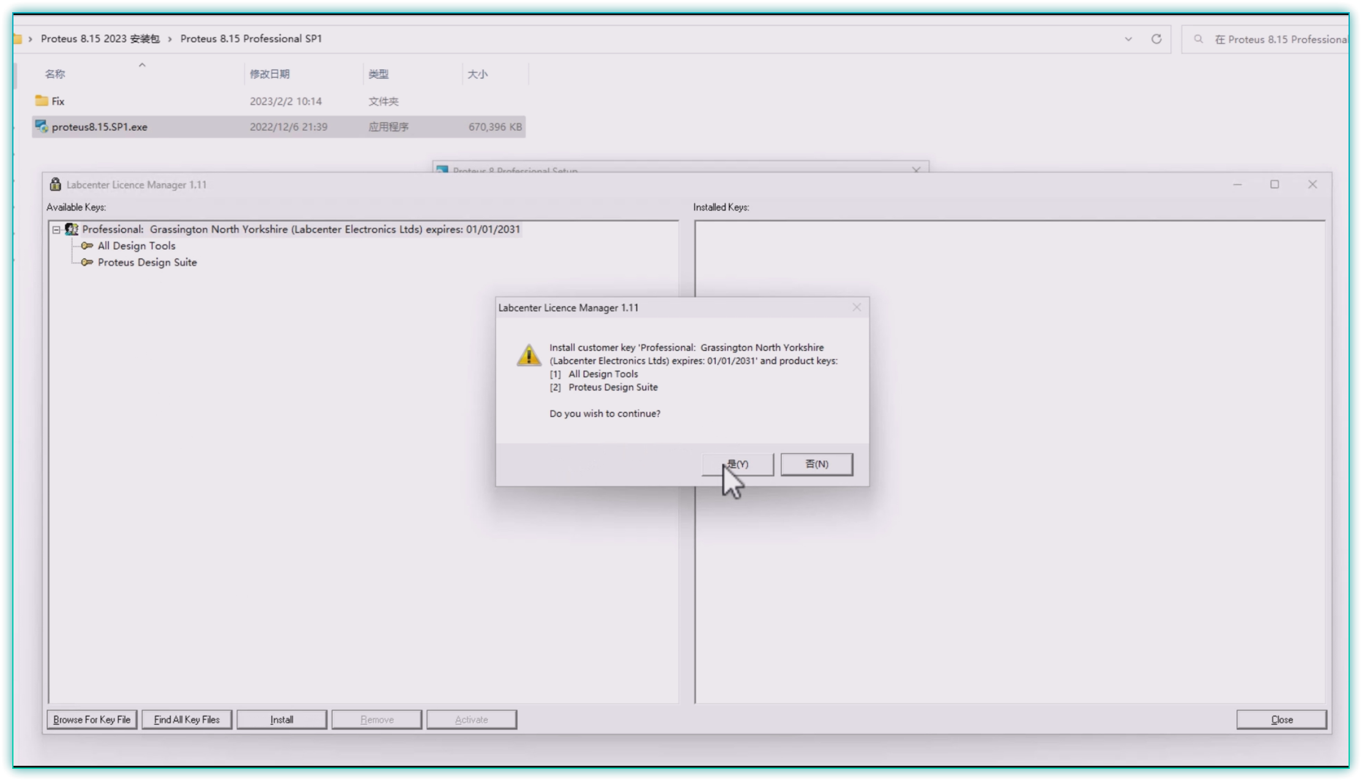Click the 2022/12/6 21:39 date cell
The width and height of the screenshot is (1362, 781).
[x=288, y=127]
